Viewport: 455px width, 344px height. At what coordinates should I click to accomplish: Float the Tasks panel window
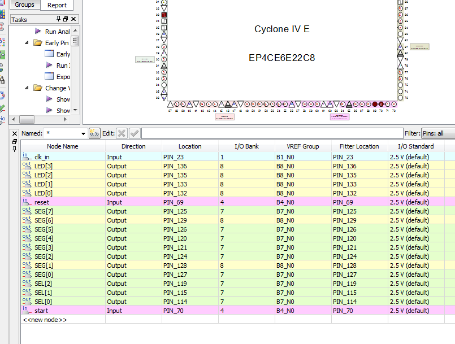[x=66, y=19]
